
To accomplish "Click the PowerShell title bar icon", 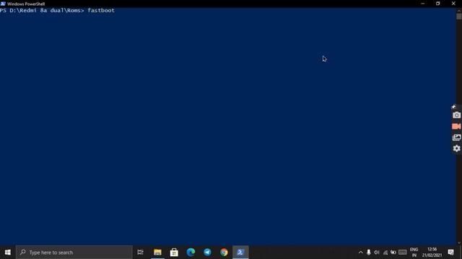I will pos(3,4).
